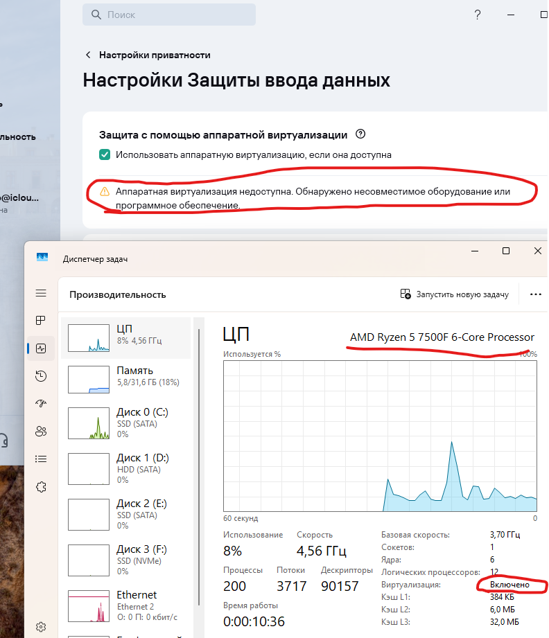Screen dimensions: 549x638
Task: Open Startup apps gauge icon
Action: click(x=41, y=404)
